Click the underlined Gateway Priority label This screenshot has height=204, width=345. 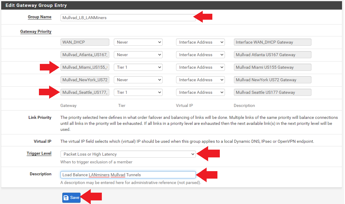click(x=36, y=31)
